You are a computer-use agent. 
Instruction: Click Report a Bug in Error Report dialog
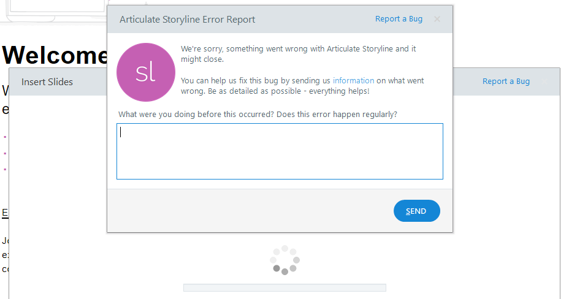point(399,19)
